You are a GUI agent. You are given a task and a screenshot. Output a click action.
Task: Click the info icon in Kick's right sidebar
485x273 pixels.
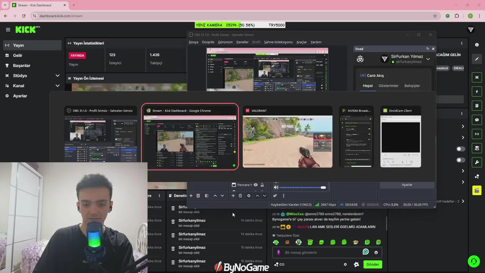[477, 45]
